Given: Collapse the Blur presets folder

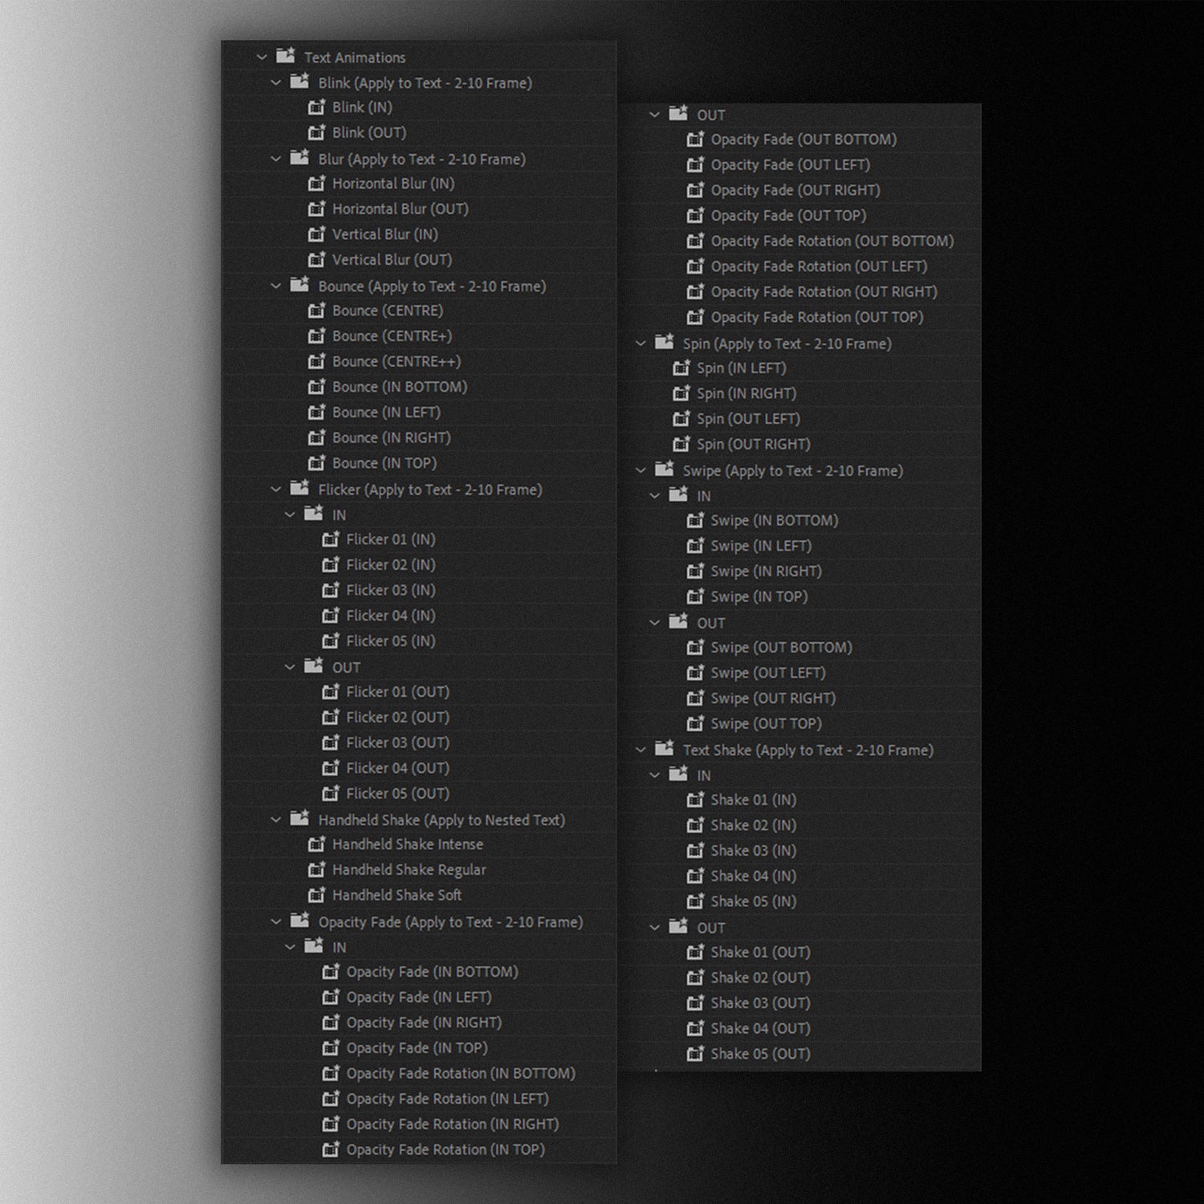Looking at the screenshot, I should click(x=276, y=160).
